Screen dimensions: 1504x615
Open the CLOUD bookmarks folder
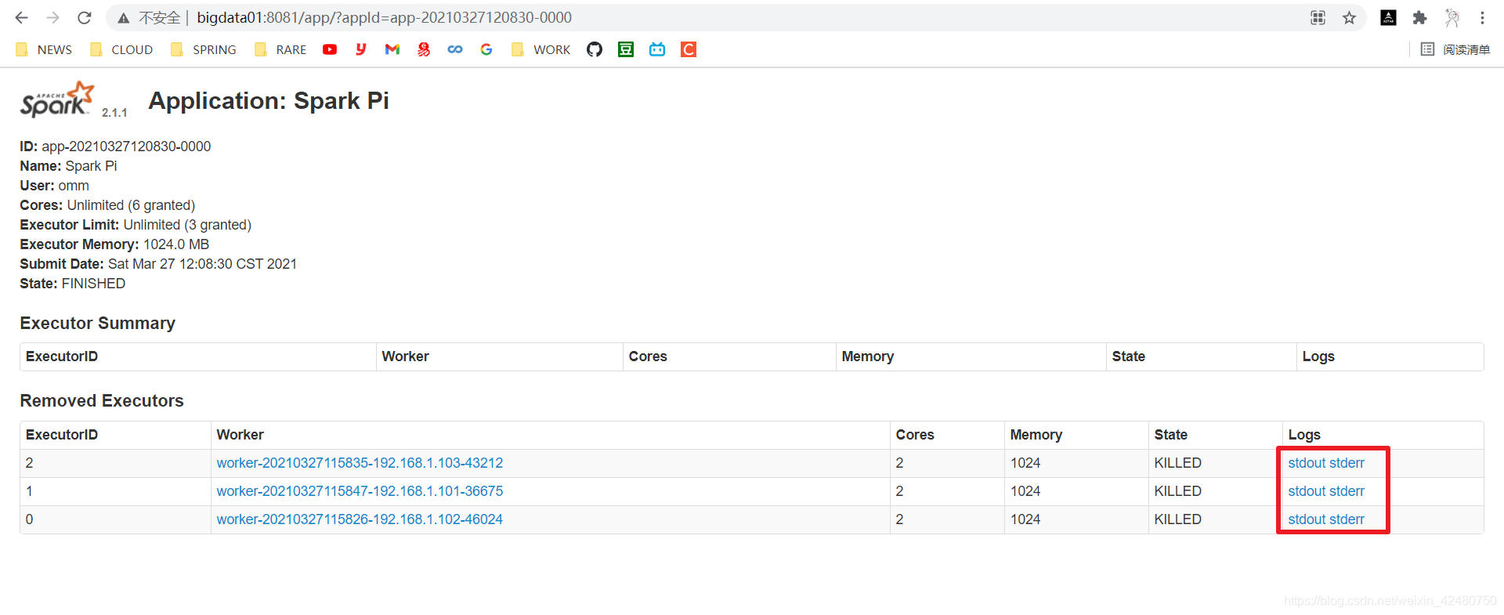coord(121,49)
